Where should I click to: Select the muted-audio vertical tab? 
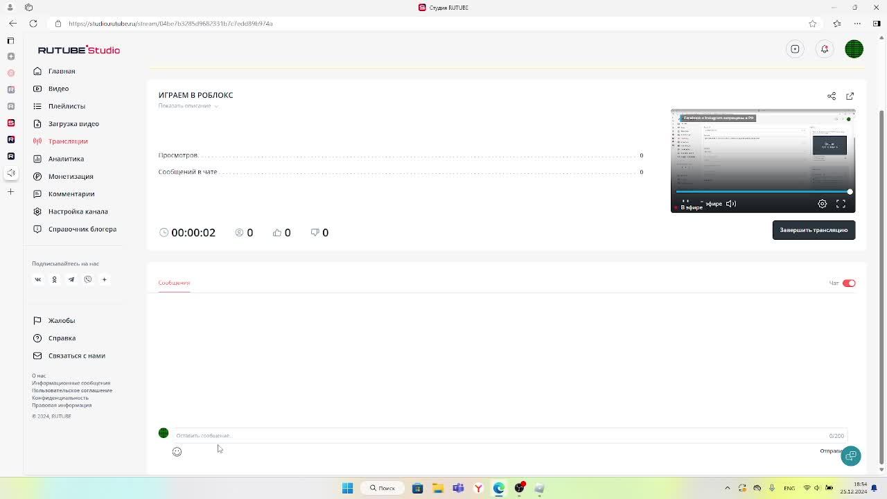[x=10, y=173]
